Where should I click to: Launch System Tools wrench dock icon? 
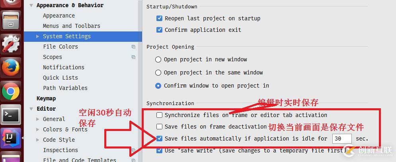(11, 44)
